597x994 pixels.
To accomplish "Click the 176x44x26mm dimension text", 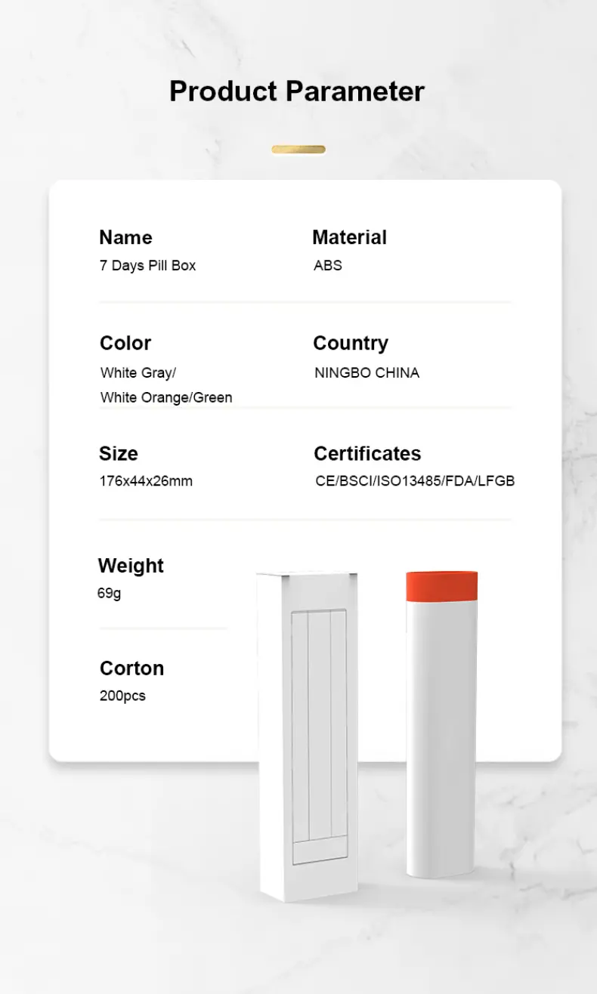I will click(x=146, y=481).
